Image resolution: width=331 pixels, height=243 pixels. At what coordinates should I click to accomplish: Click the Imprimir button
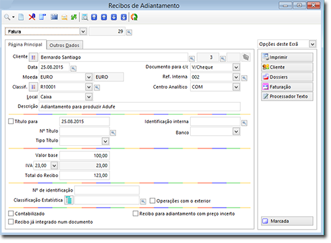coord(287,57)
